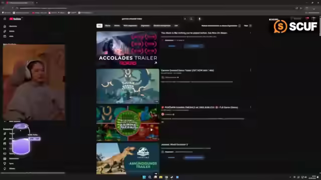This screenshot has height=180, width=321.
Task: Click the blue button under Jurassic World ad
Action: (x=194, y=157)
